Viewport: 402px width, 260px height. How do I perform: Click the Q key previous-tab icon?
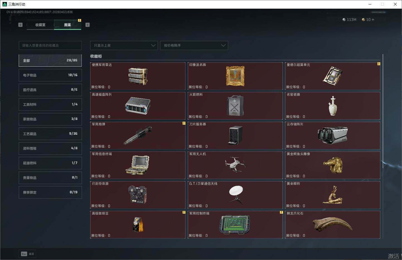tap(20, 25)
